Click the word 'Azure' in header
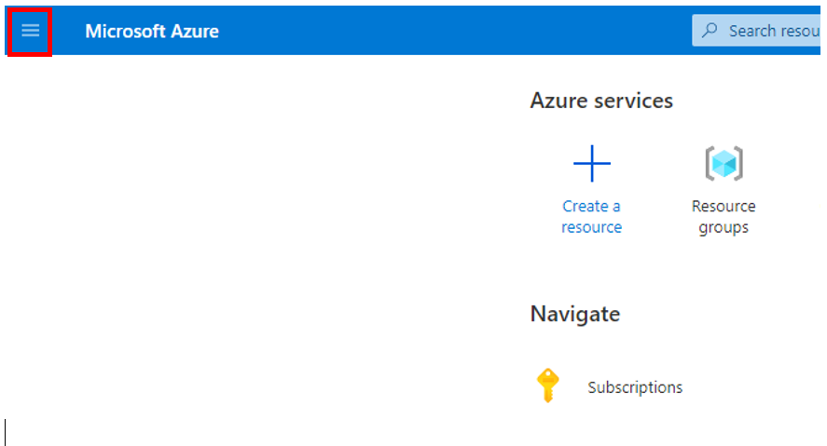Screen dimensions: 827x446 click(195, 31)
